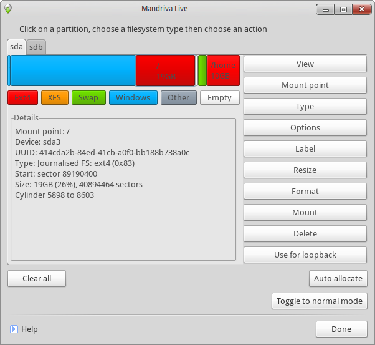The image size is (375, 345).
Task: Maximize the Mandriva Live window
Action: point(343,9)
